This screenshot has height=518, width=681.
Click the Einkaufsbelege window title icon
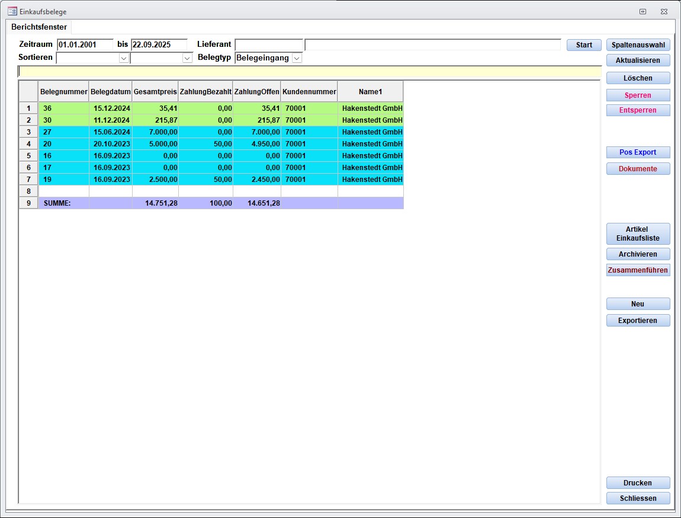[x=12, y=11]
